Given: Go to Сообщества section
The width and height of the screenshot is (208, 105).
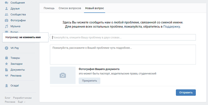Looking at the screenshot, I should 18,14.
